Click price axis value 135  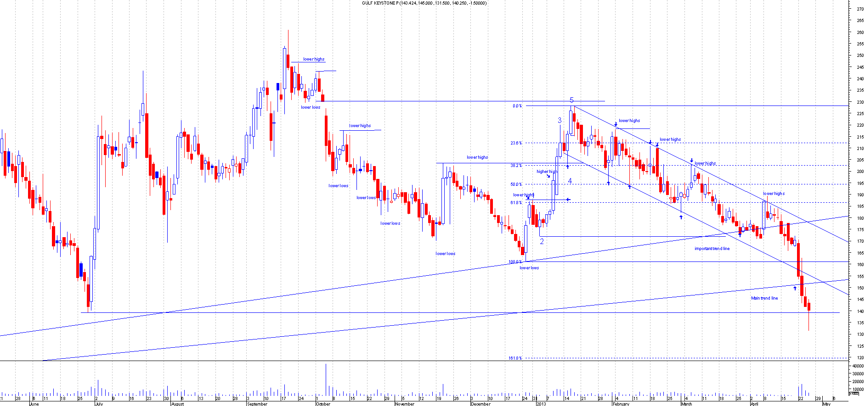tap(860, 323)
